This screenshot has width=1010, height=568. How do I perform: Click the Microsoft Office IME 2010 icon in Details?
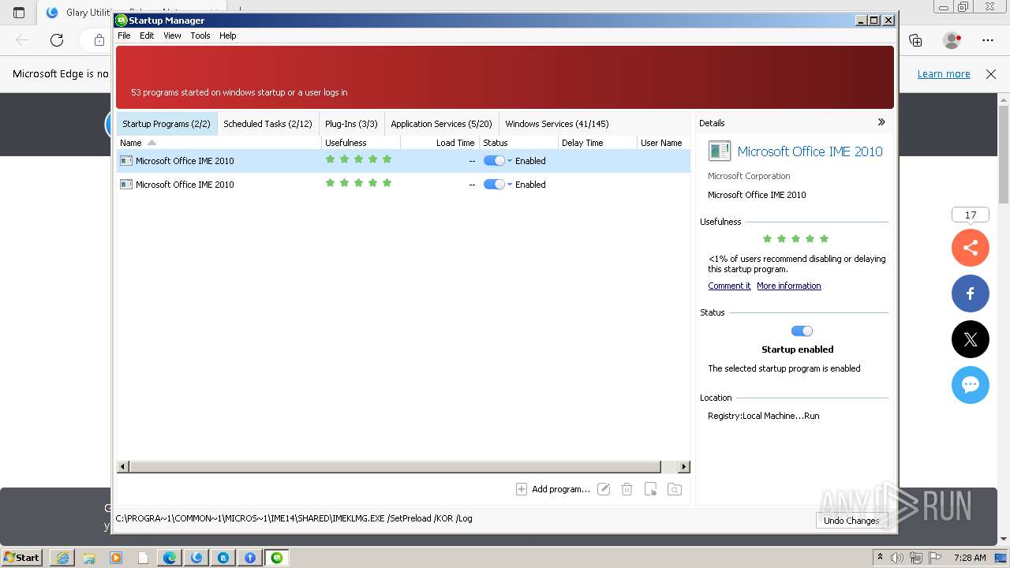click(x=719, y=151)
